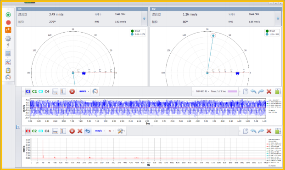This screenshot has height=170, width=285.
Task: Click tachometer gauge icon in waveform toolbar
Action: (95, 91)
